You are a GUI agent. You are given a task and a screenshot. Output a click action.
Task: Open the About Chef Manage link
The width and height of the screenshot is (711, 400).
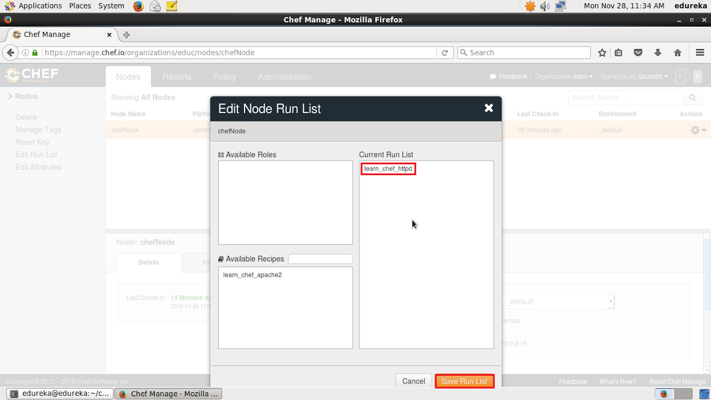tap(677, 381)
